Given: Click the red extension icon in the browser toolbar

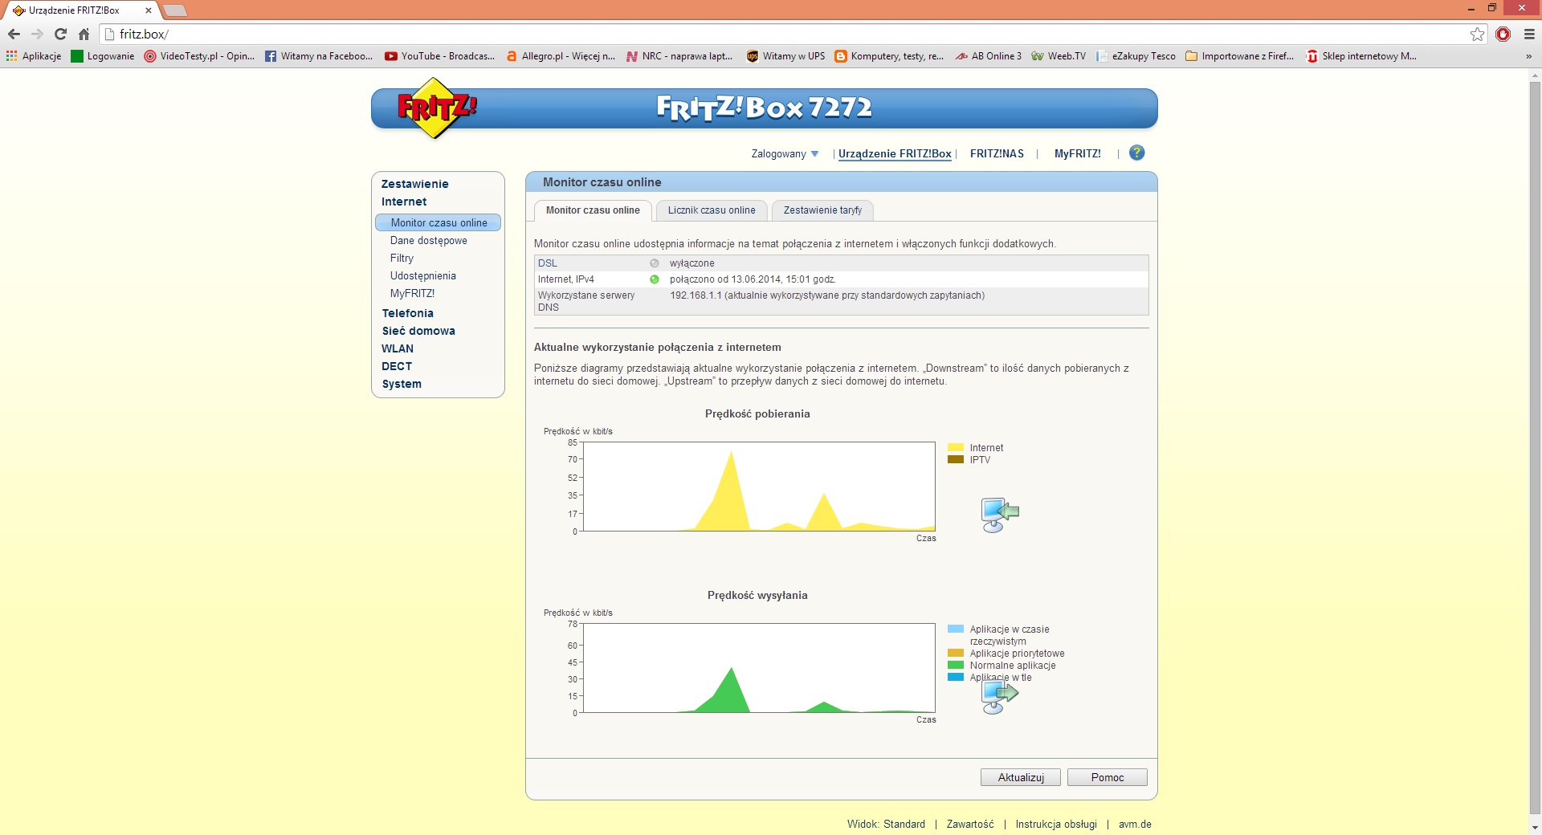Looking at the screenshot, I should 1503,35.
